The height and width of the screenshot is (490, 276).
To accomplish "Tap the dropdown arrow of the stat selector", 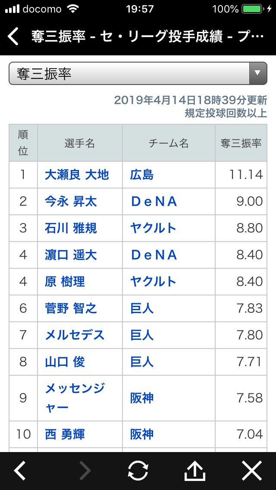I will (258, 73).
